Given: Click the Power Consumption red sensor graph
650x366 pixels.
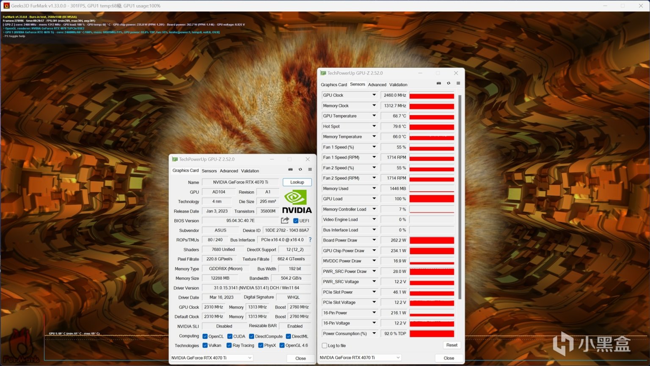Looking at the screenshot, I should (x=432, y=333).
